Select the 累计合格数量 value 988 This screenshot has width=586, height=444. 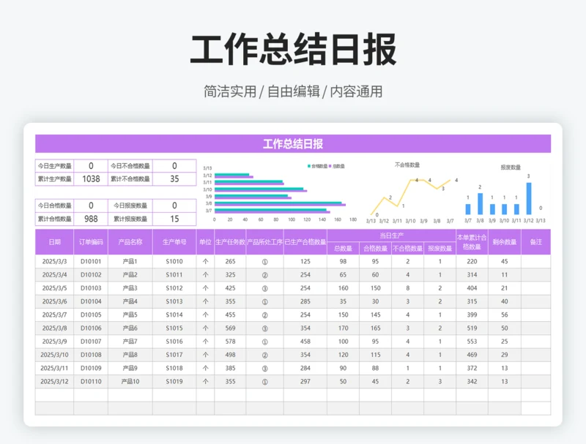[x=91, y=219]
